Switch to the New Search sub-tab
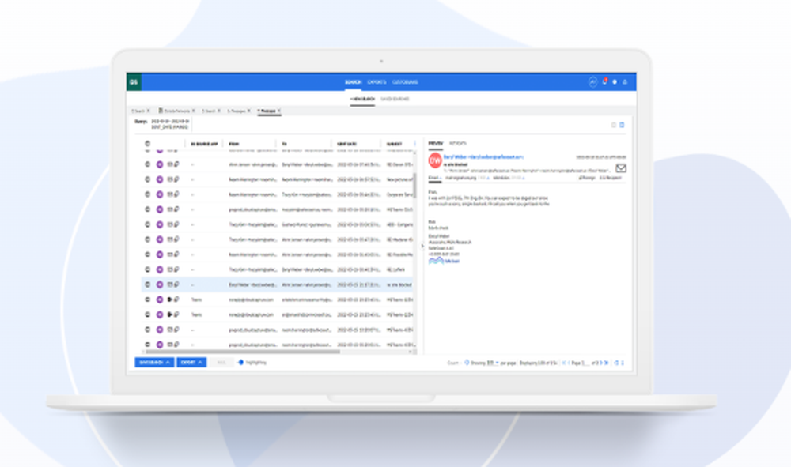791x467 pixels. tap(362, 99)
